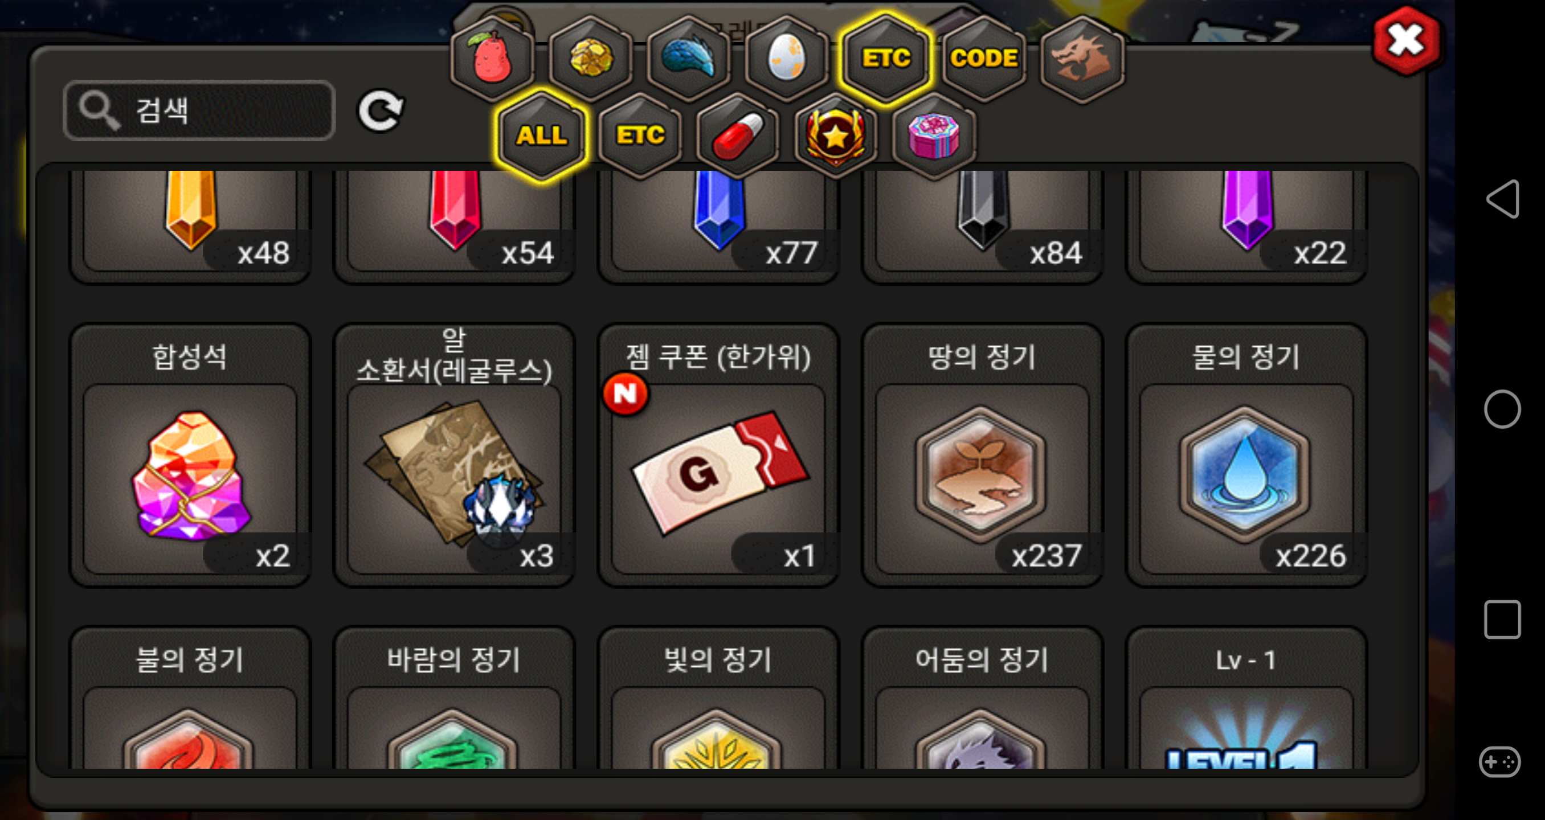Screen dimensions: 1545x820
Task: Open the blue dragon scale category tab
Action: click(689, 58)
